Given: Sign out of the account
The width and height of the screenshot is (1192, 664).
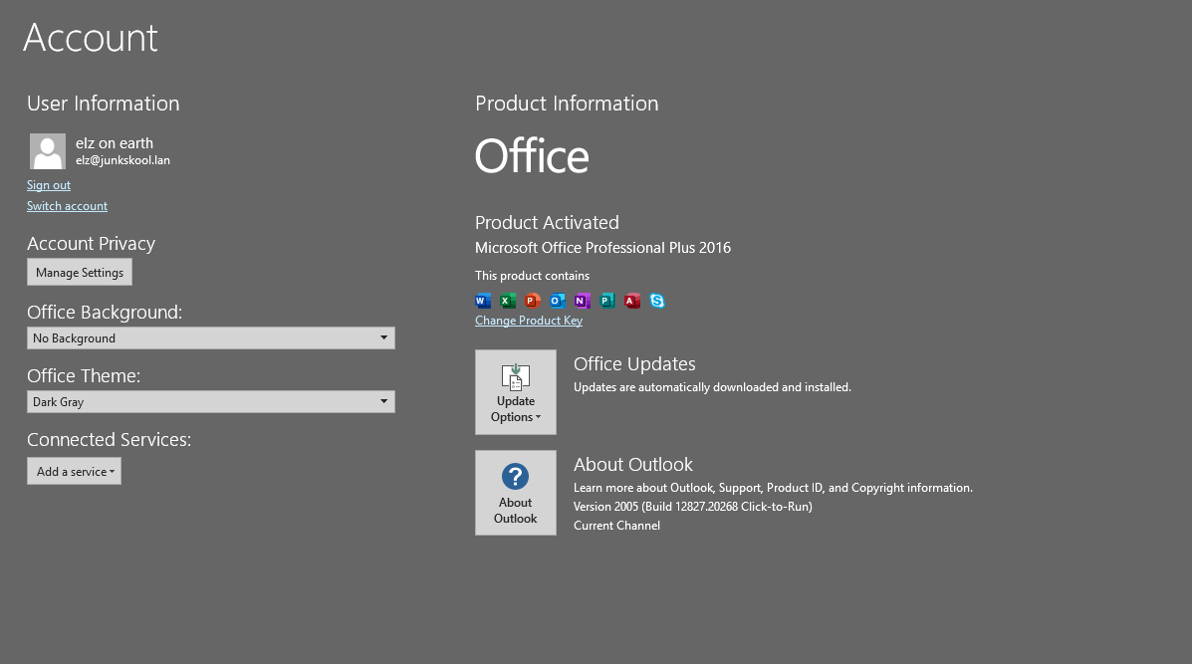Looking at the screenshot, I should tap(49, 184).
